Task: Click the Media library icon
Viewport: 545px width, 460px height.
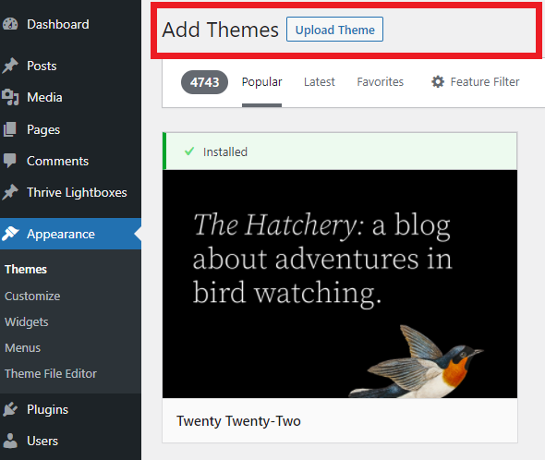Action: click(x=10, y=97)
